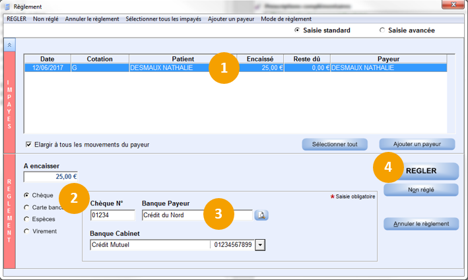Viewport: 468px width, 280px height.
Task: Open the Mode de règlement menu
Action: pyautogui.click(x=286, y=18)
